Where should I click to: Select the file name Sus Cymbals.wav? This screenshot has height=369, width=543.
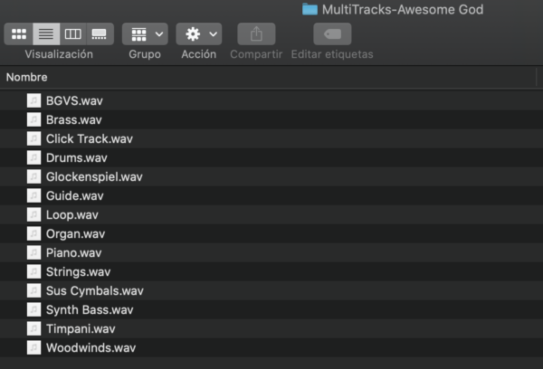tap(95, 291)
